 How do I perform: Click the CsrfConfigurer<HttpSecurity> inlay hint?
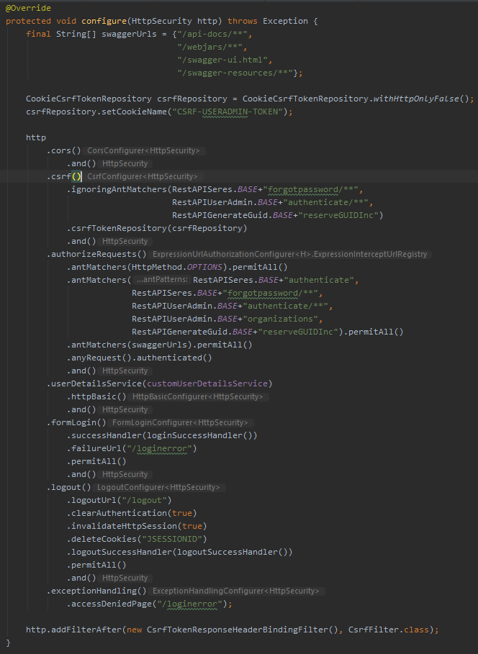pos(141,177)
